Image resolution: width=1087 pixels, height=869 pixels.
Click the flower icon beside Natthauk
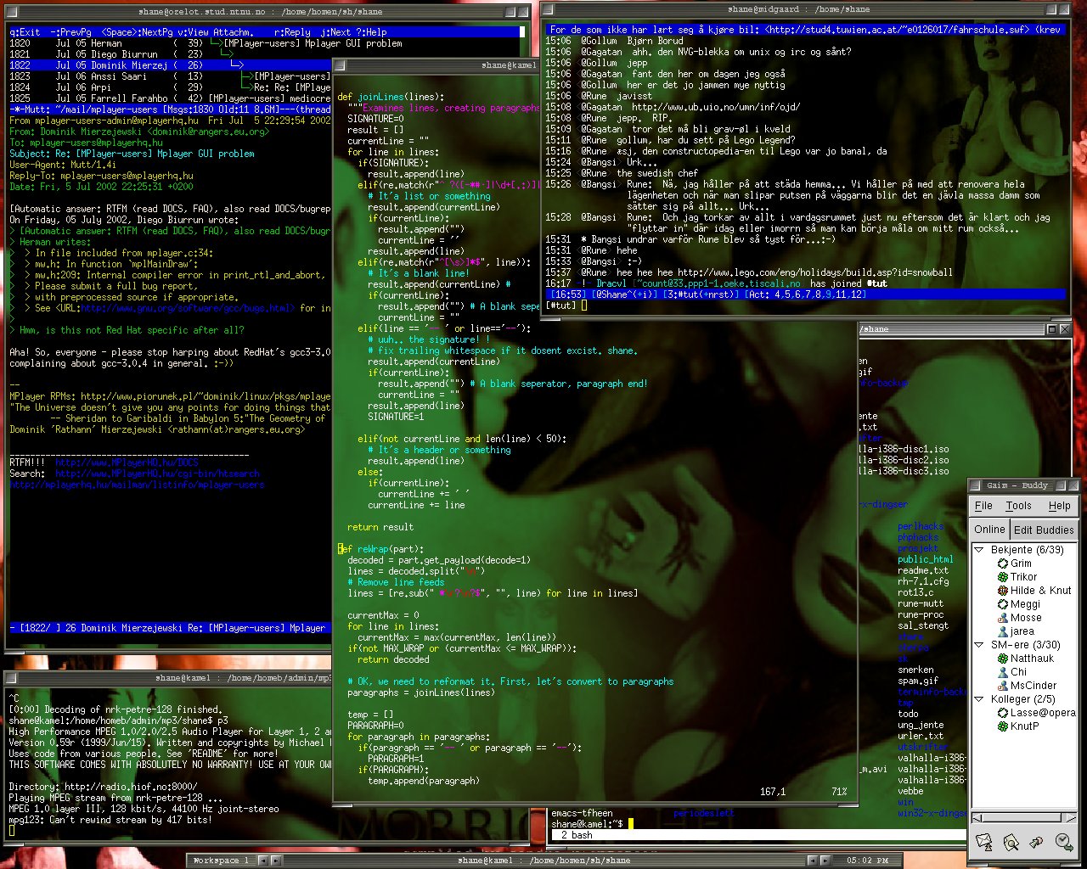point(1003,659)
